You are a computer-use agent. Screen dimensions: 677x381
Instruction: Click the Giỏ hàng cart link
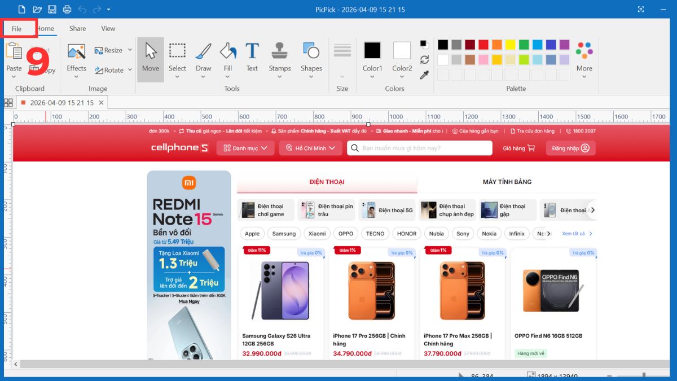coord(518,148)
